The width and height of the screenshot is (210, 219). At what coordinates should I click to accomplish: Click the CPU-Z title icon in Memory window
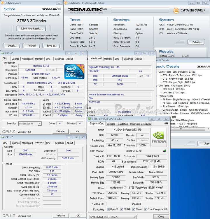(3, 137)
